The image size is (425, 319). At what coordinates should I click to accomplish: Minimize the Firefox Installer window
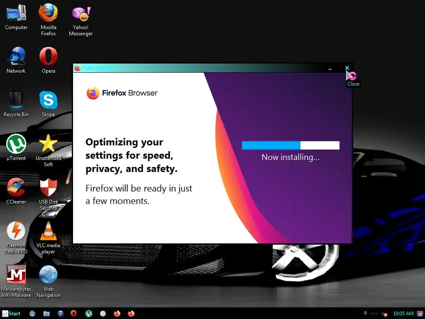(x=330, y=69)
